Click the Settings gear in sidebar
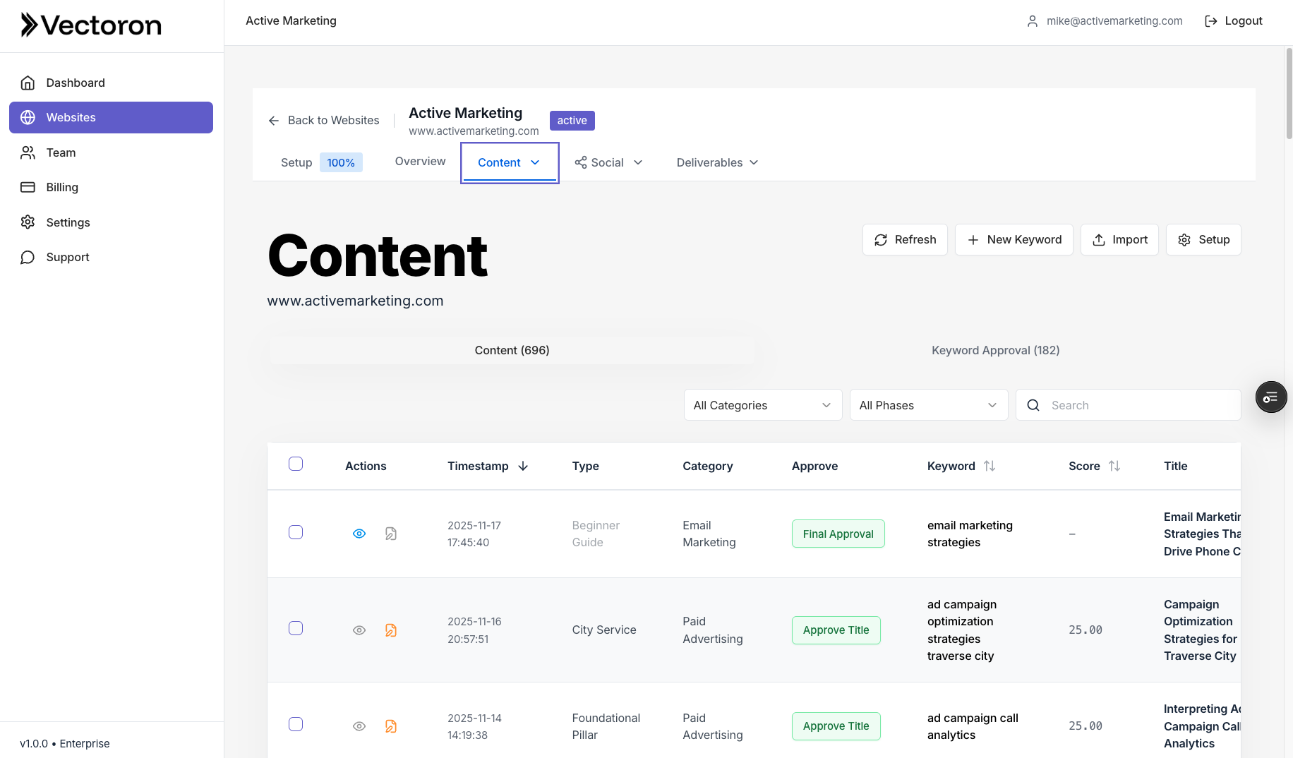Screen dimensions: 1293x758 click(x=28, y=222)
